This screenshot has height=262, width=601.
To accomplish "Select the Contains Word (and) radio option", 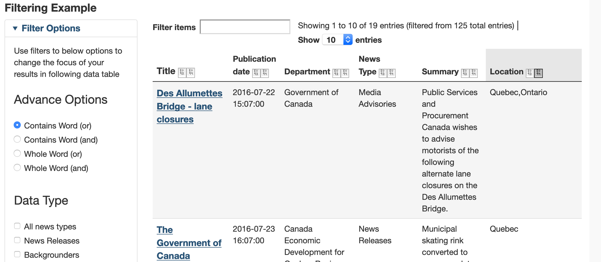I will 17,139.
